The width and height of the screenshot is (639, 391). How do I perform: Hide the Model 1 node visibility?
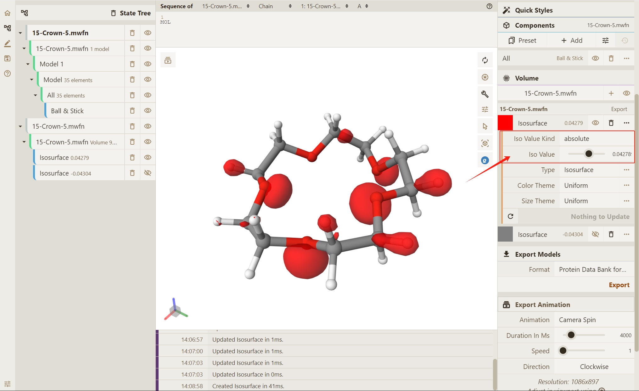[x=148, y=64]
